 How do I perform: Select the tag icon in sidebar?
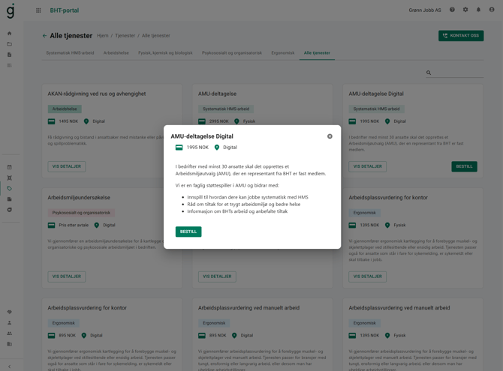(x=10, y=189)
